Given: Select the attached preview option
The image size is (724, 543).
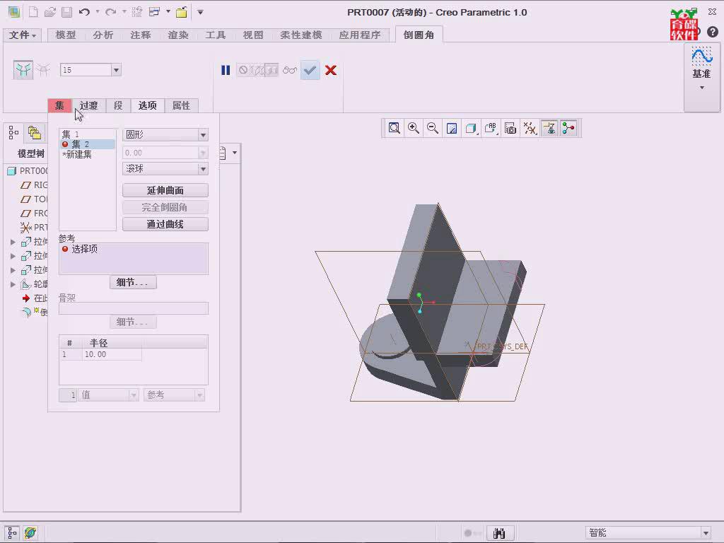Looking at the screenshot, I should point(271,70).
